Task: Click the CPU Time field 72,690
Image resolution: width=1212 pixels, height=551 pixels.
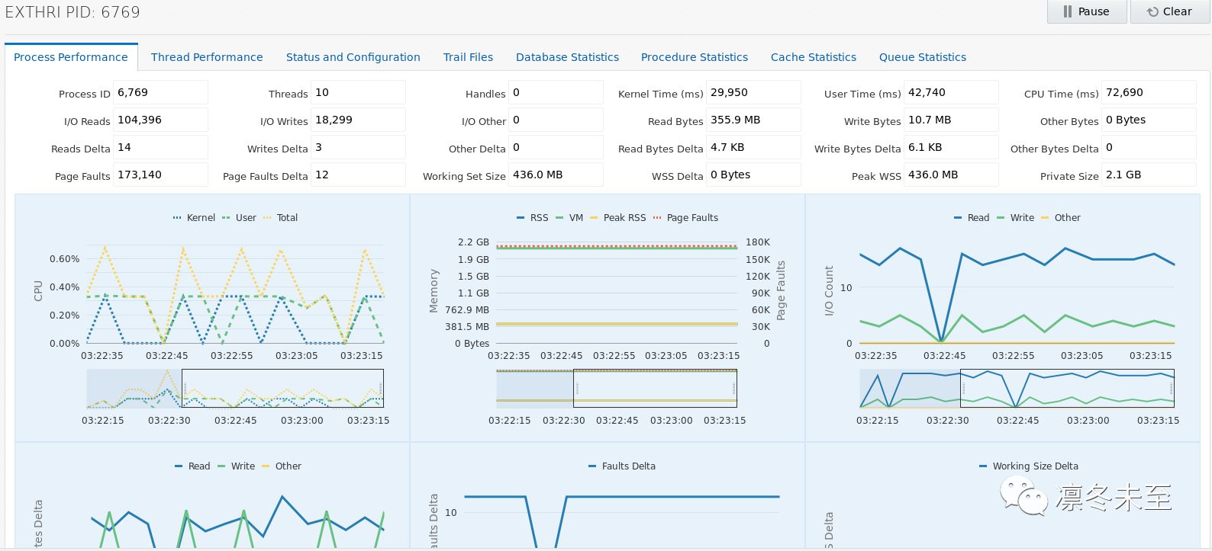Action: pyautogui.click(x=1149, y=92)
